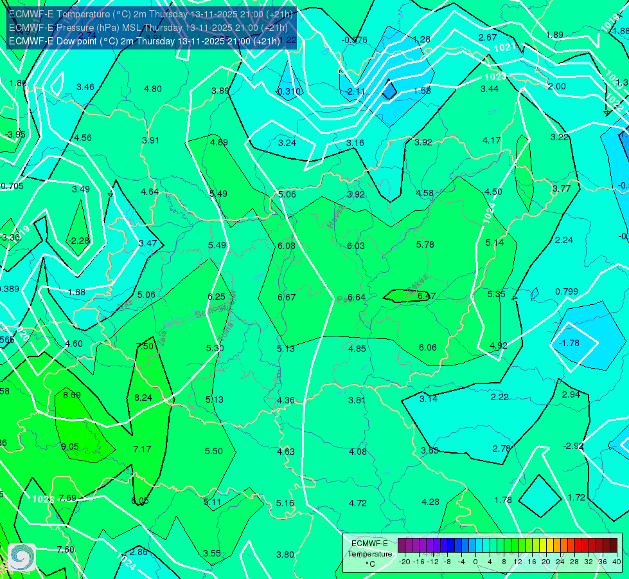Click the dew point value 4.17
629x579 pixels.
click(492, 141)
